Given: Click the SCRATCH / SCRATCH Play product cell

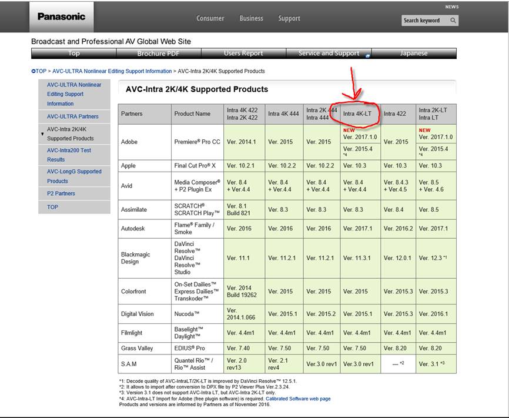Looking at the screenshot, I should tap(197, 209).
